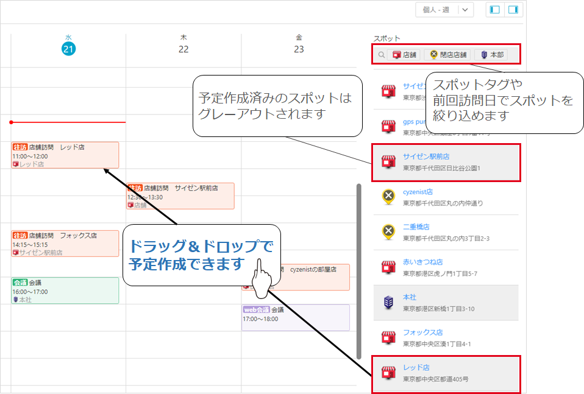Screen dimensions: 584x394
Task: Filter spots by 店舗 tag
Action: (x=404, y=55)
